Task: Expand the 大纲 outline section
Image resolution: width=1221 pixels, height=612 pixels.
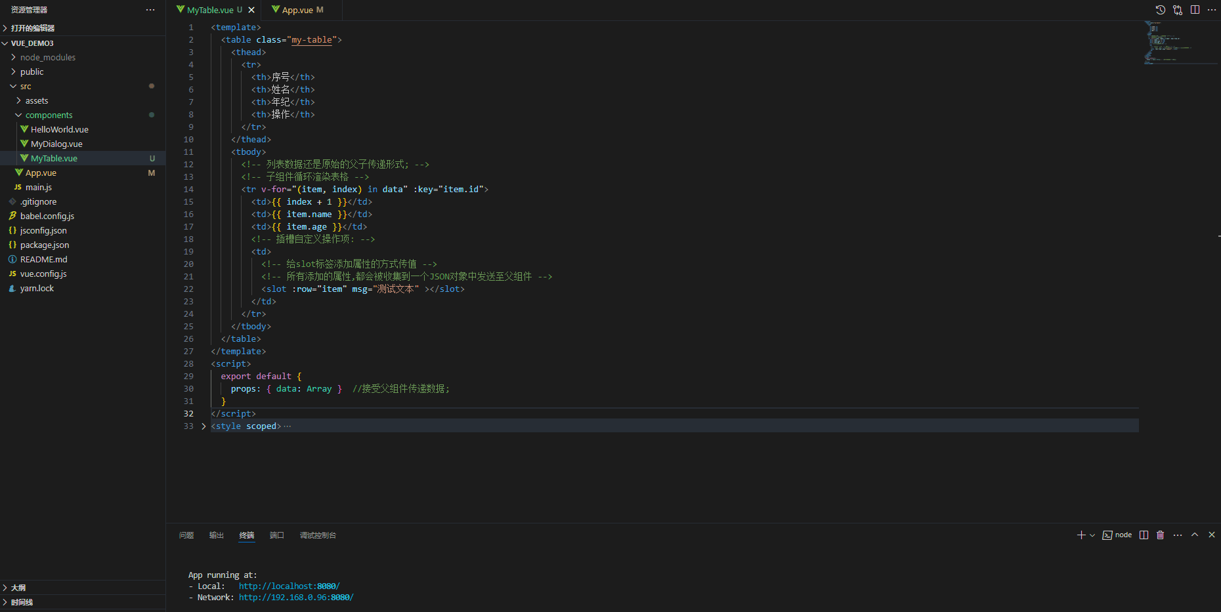Action: pos(83,588)
